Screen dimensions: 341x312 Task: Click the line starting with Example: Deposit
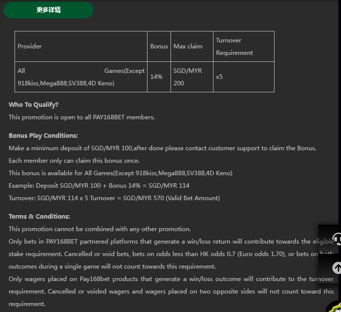click(x=99, y=186)
